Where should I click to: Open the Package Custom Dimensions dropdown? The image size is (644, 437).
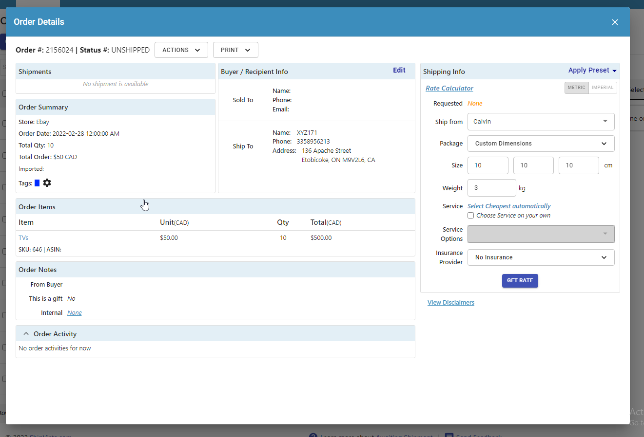541,144
